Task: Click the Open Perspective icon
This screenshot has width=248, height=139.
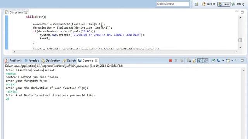Action: (196, 4)
